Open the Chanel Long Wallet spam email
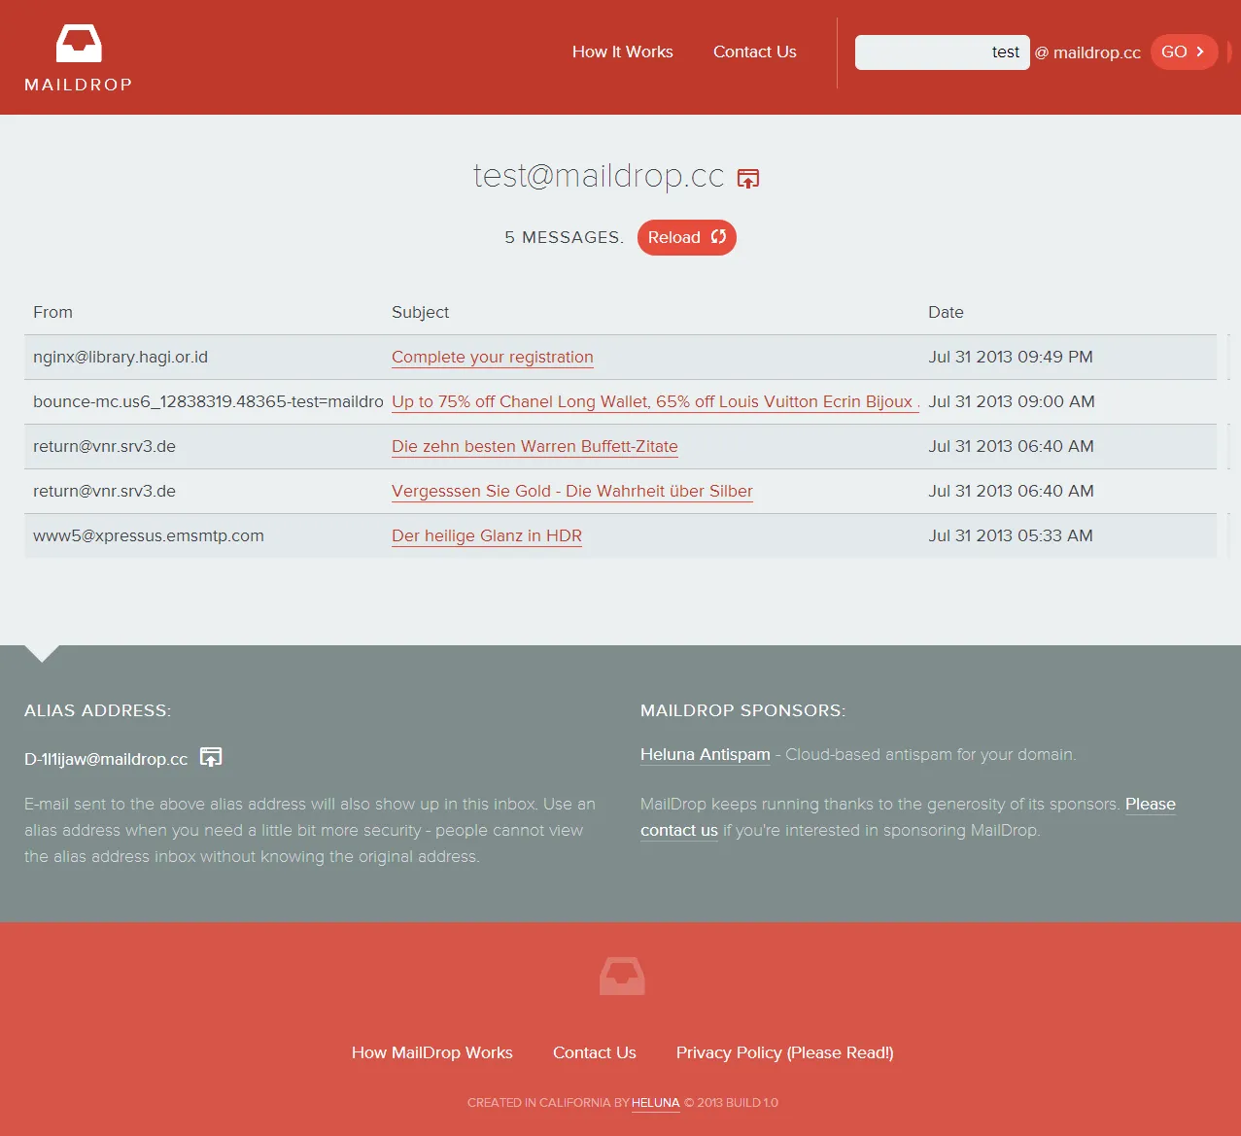The height and width of the screenshot is (1136, 1241). tap(653, 401)
